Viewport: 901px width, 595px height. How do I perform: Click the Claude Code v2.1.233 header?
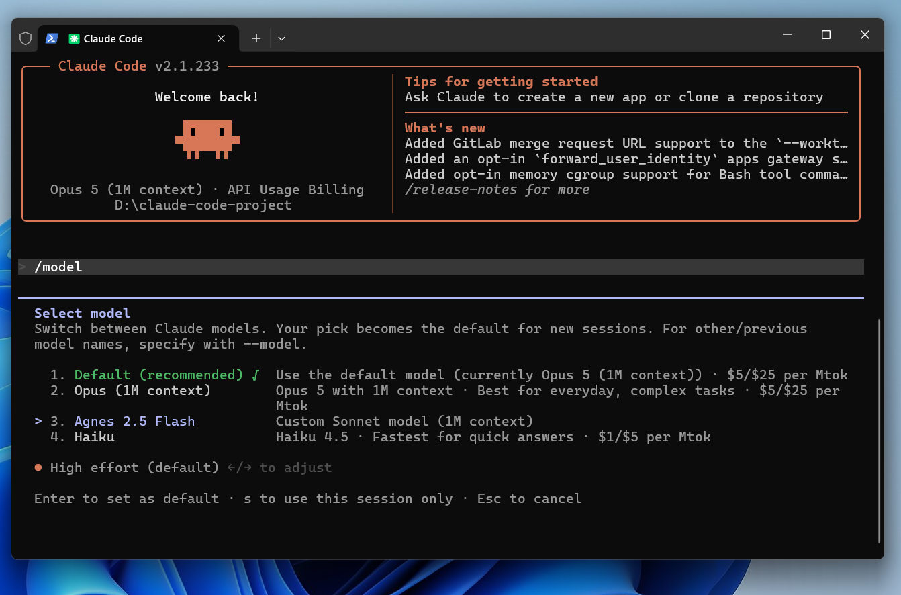pos(138,66)
